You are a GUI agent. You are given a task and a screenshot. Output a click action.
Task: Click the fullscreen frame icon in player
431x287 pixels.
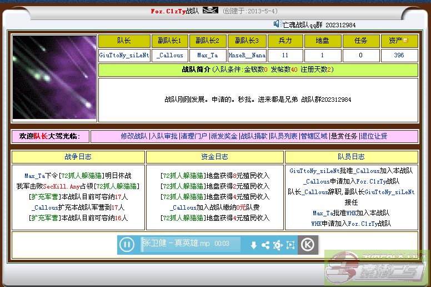pos(290,245)
